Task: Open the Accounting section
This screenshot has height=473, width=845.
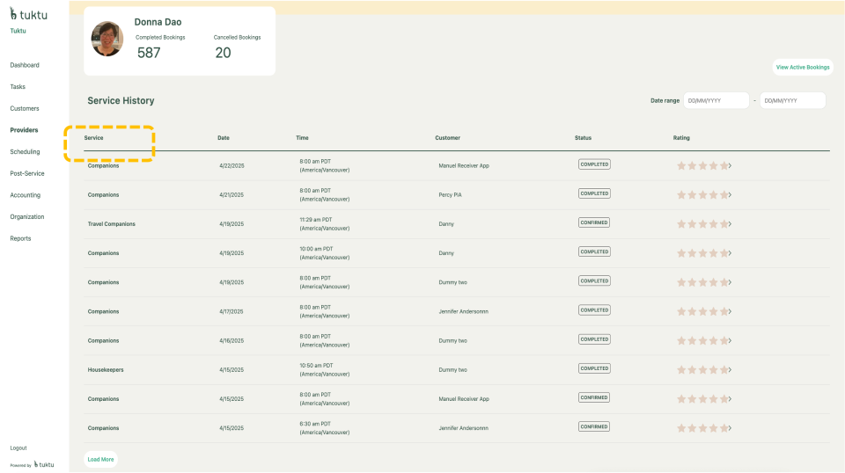Action: (26, 195)
